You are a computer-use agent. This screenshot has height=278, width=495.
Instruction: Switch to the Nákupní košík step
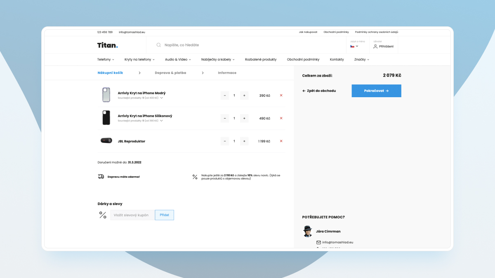click(110, 73)
